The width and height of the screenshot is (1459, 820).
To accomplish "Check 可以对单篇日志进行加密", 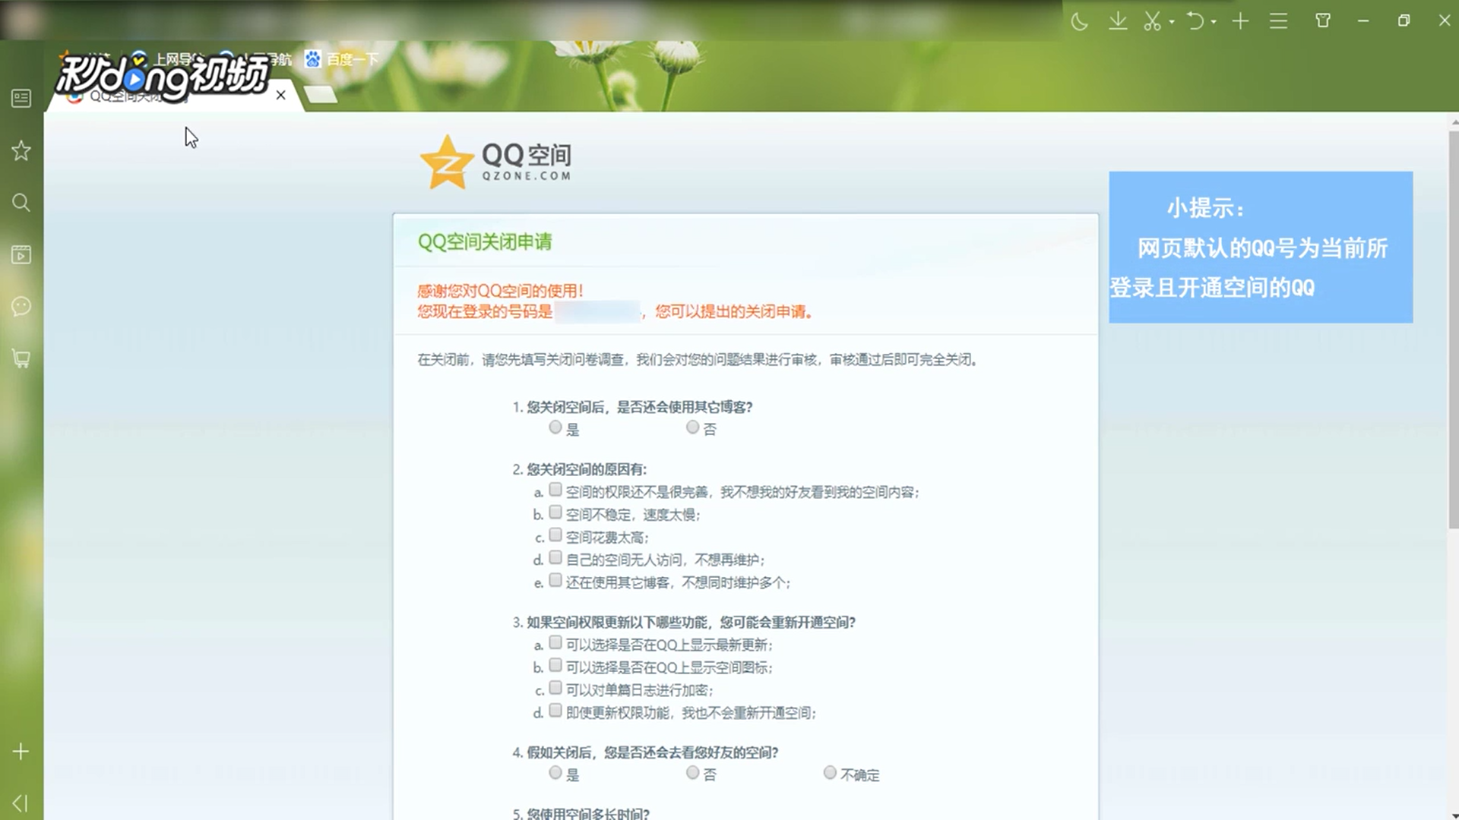I will click(555, 688).
